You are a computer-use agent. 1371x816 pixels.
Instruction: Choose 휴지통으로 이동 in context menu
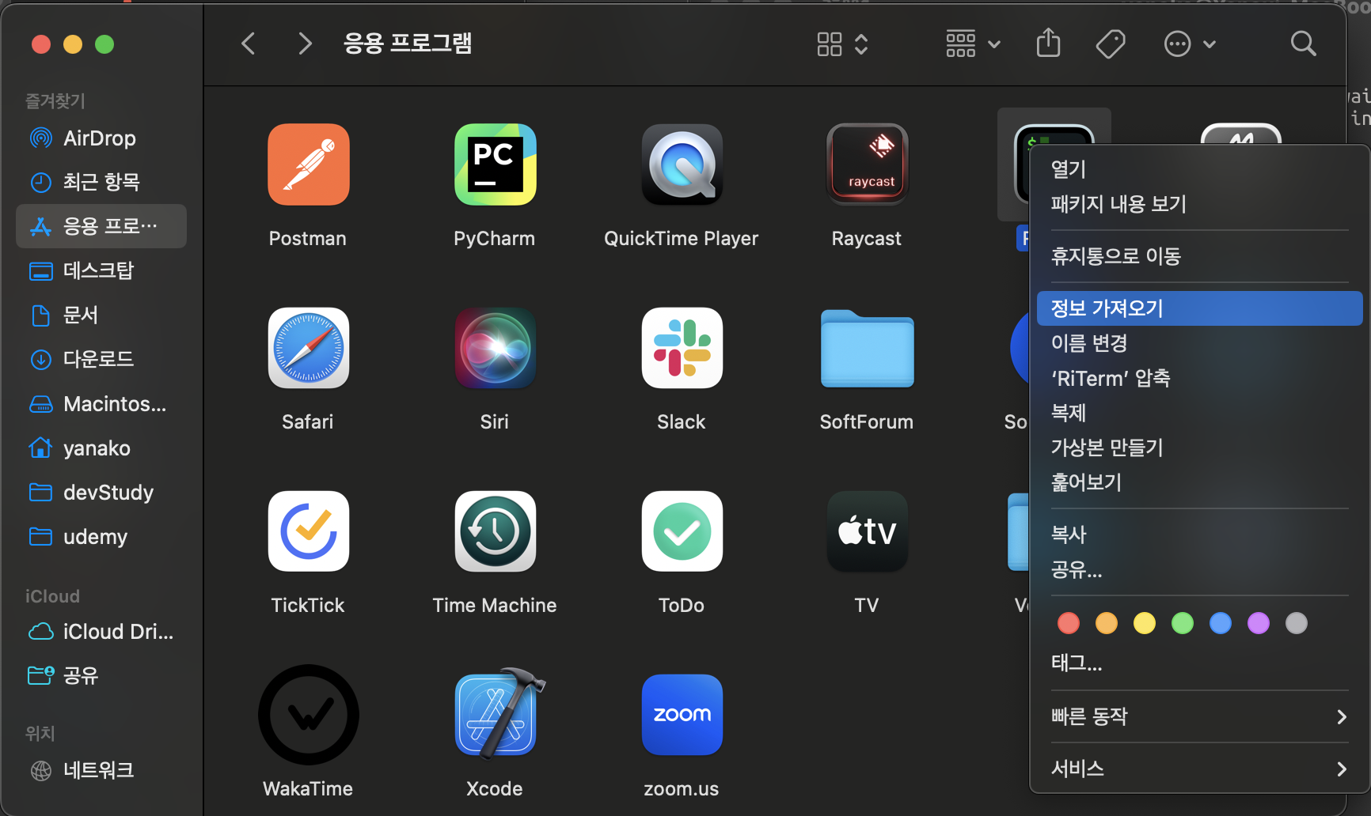click(1199, 256)
